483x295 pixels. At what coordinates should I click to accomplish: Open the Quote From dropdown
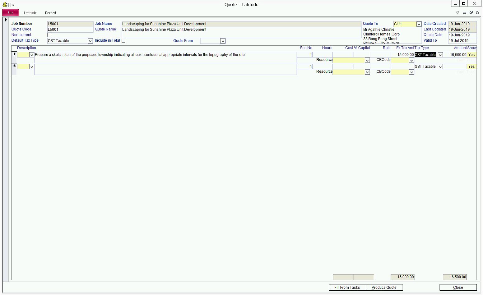coord(223,41)
